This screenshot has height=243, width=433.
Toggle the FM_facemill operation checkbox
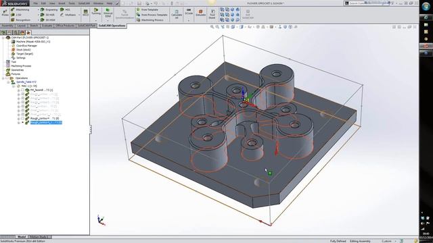22,90
